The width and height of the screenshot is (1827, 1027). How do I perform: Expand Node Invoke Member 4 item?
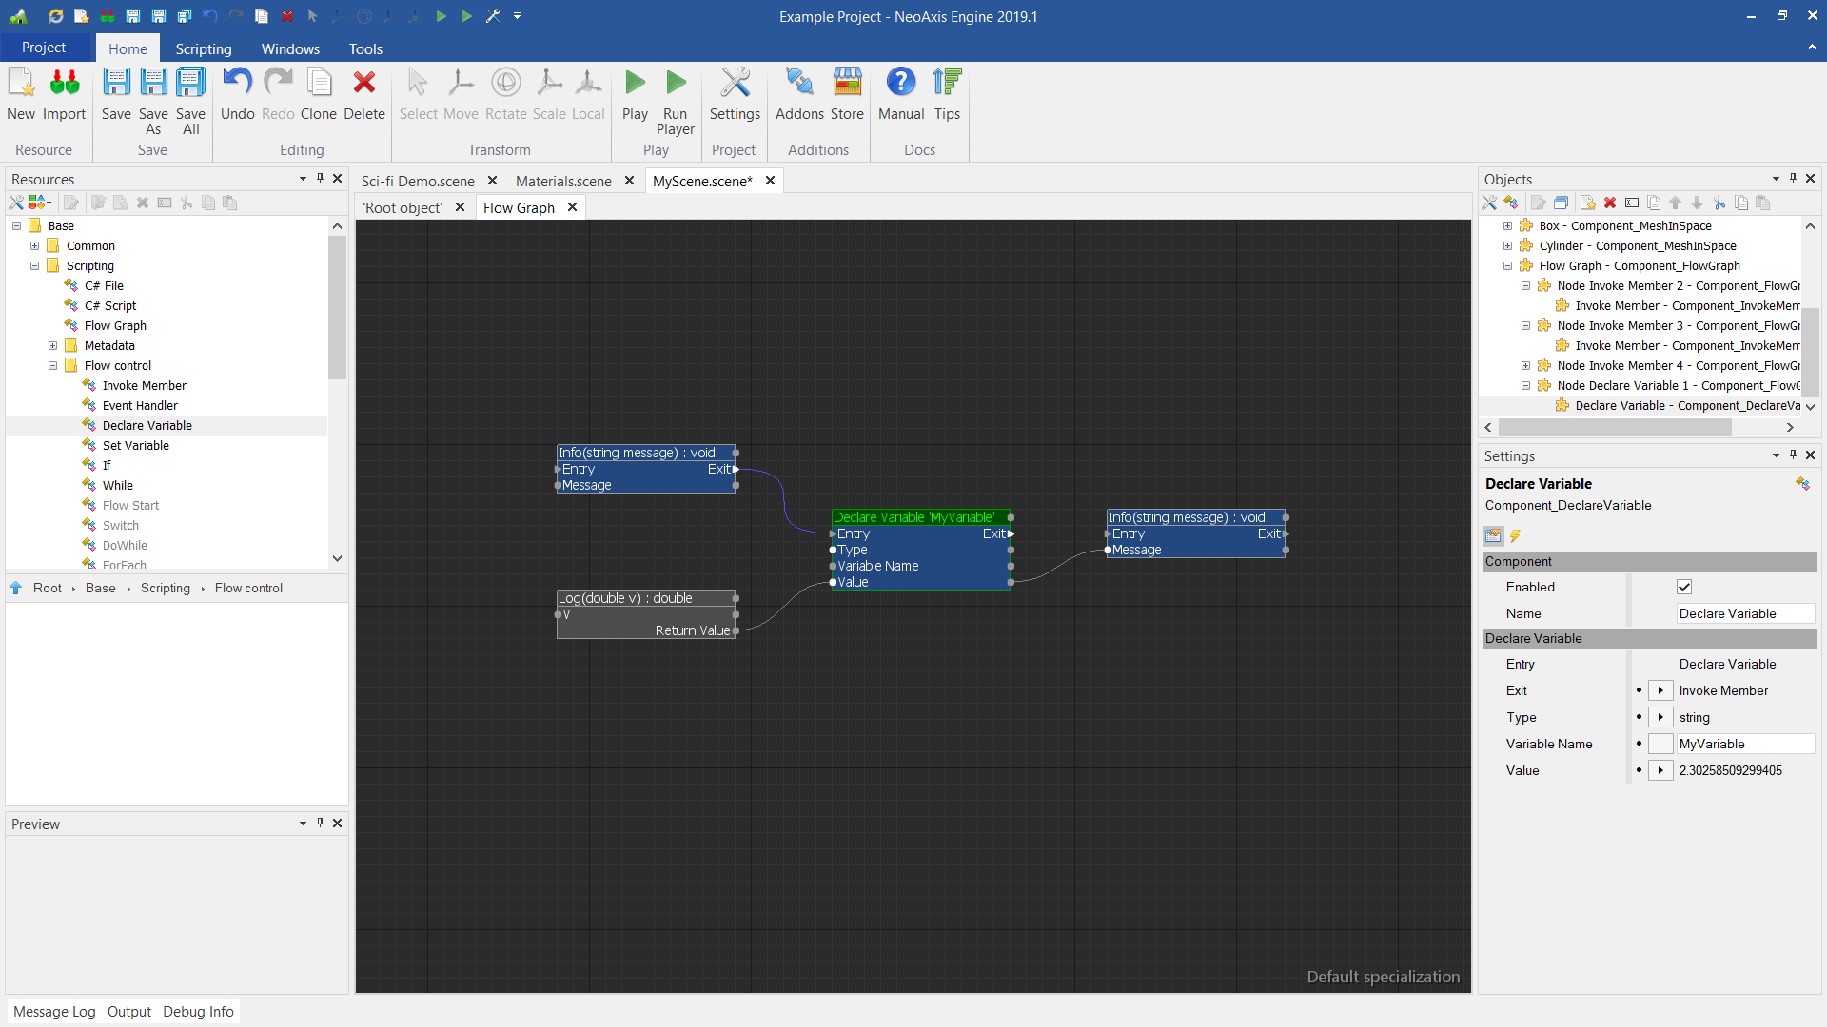click(x=1525, y=365)
